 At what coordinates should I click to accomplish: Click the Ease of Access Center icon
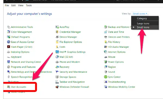pyautogui.click(x=9, y=42)
